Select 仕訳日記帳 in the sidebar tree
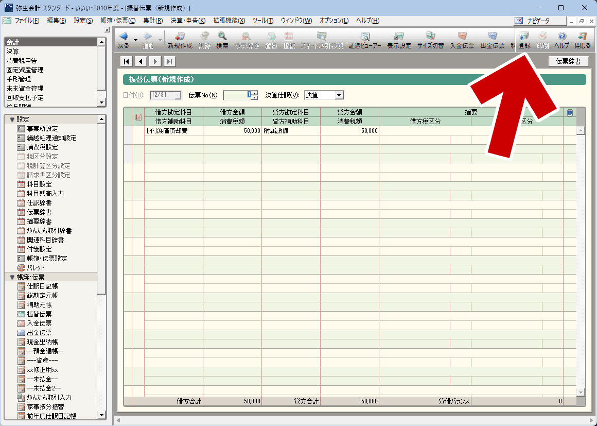The height and width of the screenshot is (426, 597). coord(42,286)
